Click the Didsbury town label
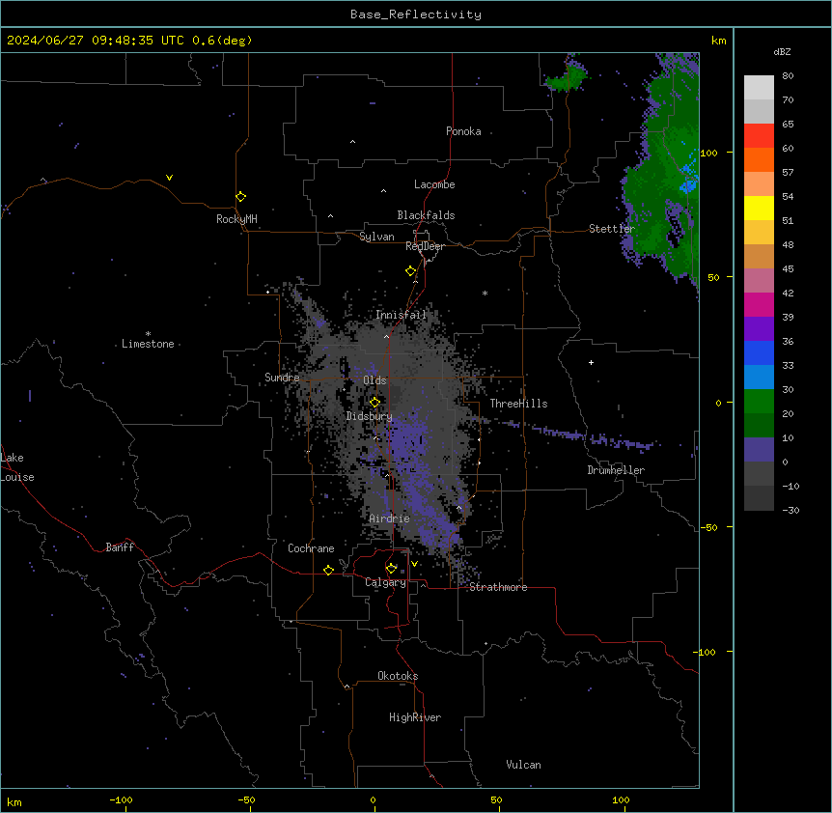832x813 pixels. click(369, 416)
